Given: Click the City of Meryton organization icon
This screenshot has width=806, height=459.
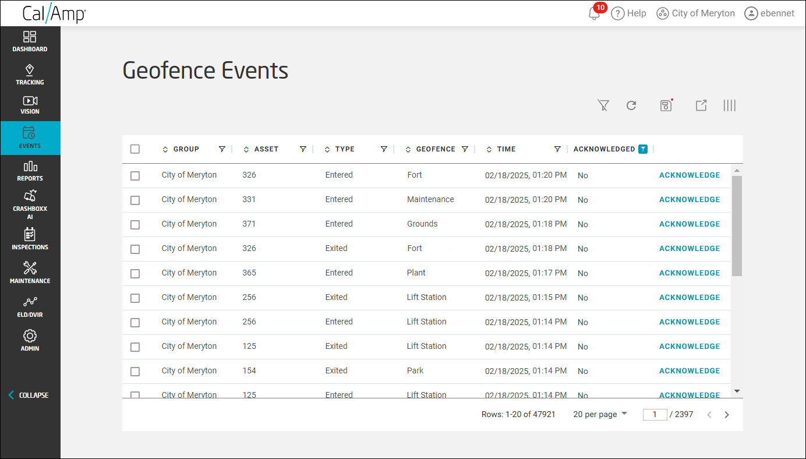Looking at the screenshot, I should pyautogui.click(x=662, y=13).
